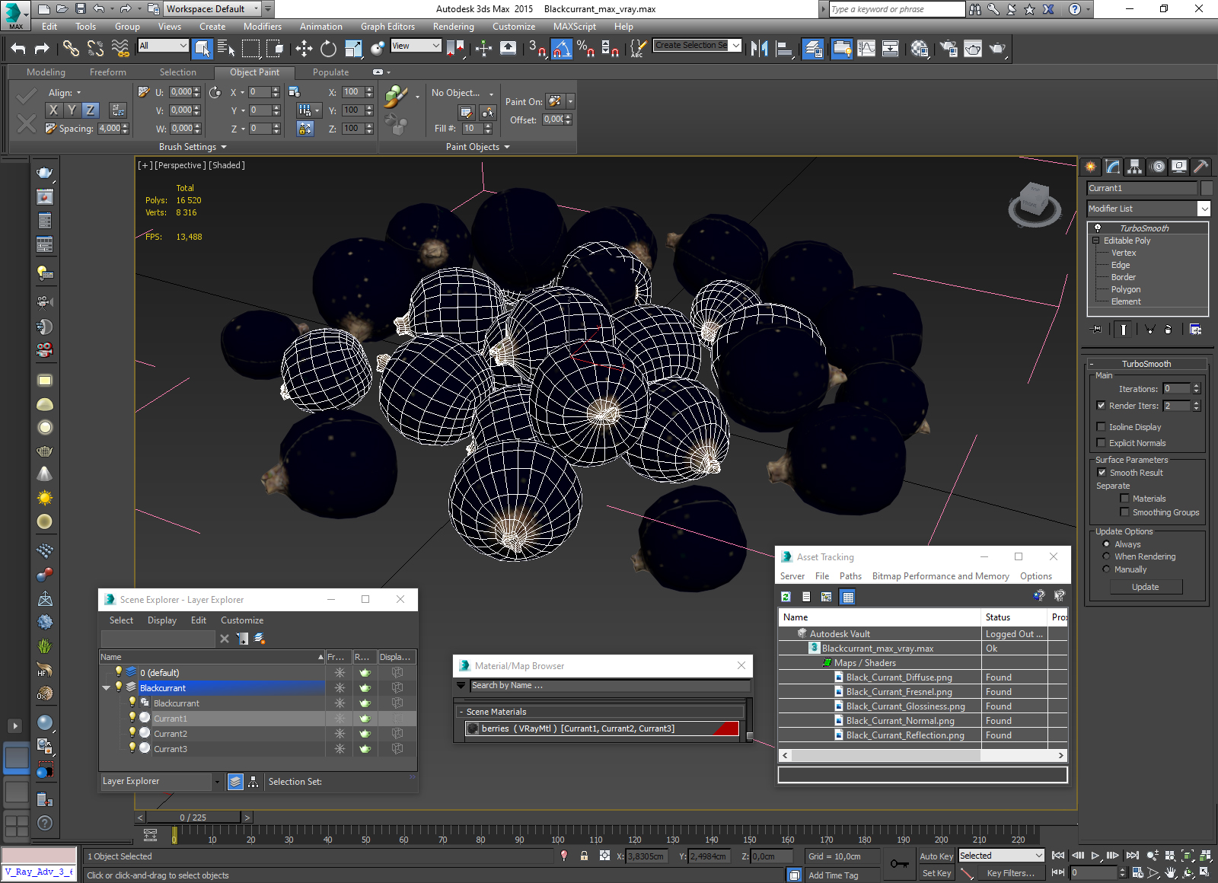The height and width of the screenshot is (883, 1218).
Task: Open the Hierarchy command panel tab
Action: point(1135,166)
